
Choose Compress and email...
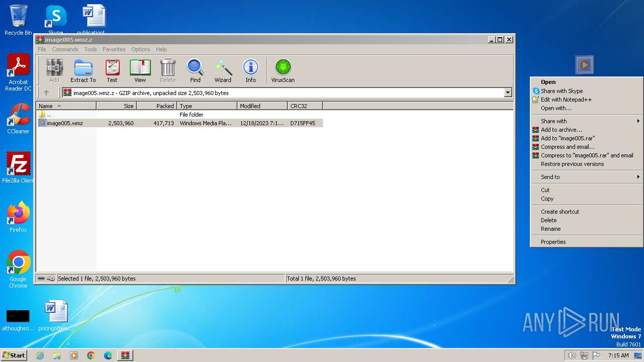click(586, 147)
